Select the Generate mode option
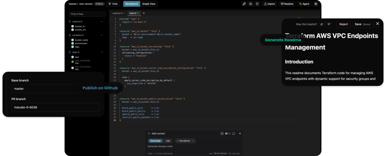This screenshot has width=386, height=156. point(155,141)
